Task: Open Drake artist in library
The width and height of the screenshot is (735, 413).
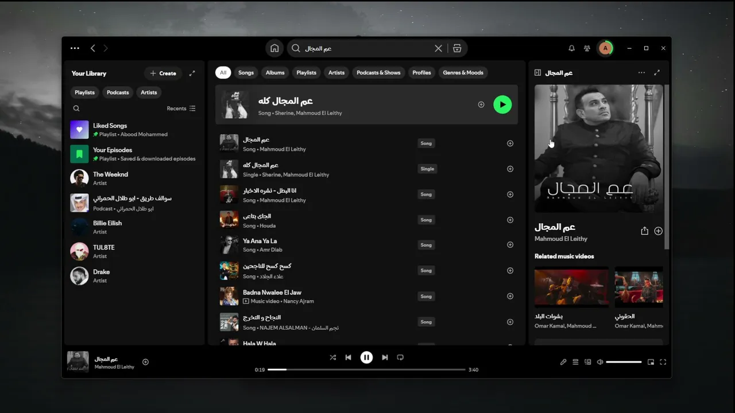Action: click(x=134, y=276)
